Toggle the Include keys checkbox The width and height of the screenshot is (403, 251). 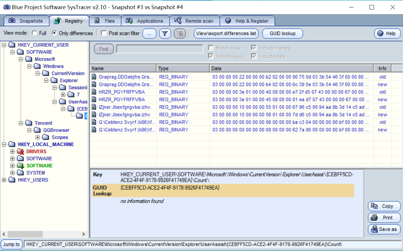point(211,56)
